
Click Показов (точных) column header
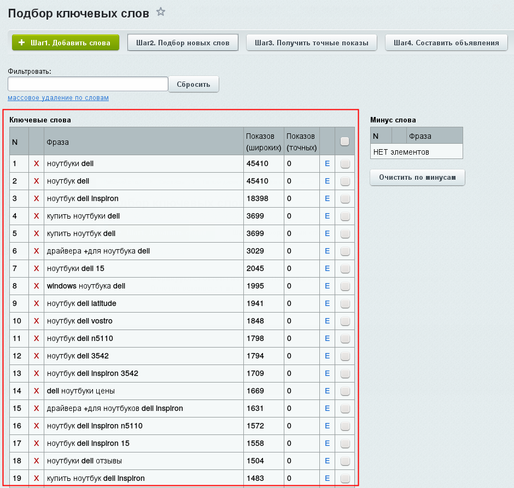(302, 142)
